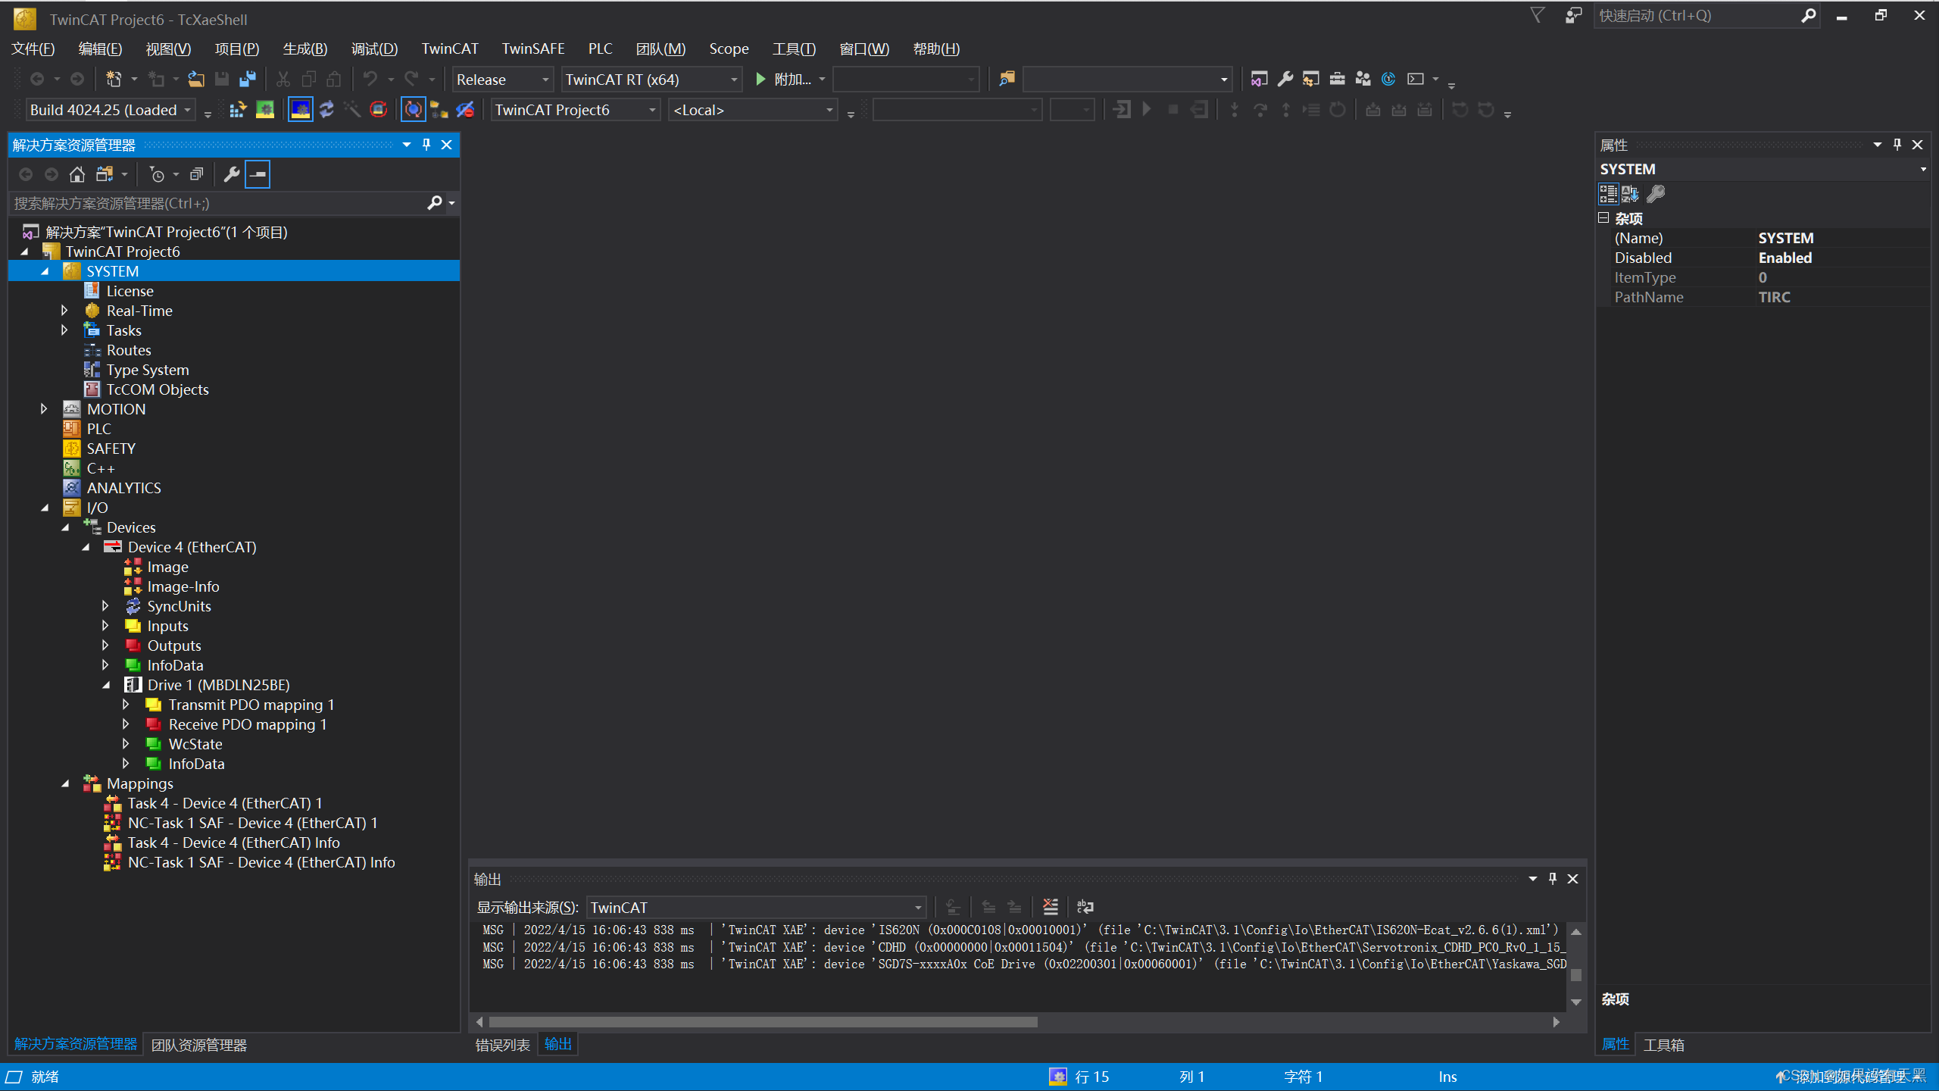
Task: Click Solution Explorer Home icon
Action: coord(76,175)
